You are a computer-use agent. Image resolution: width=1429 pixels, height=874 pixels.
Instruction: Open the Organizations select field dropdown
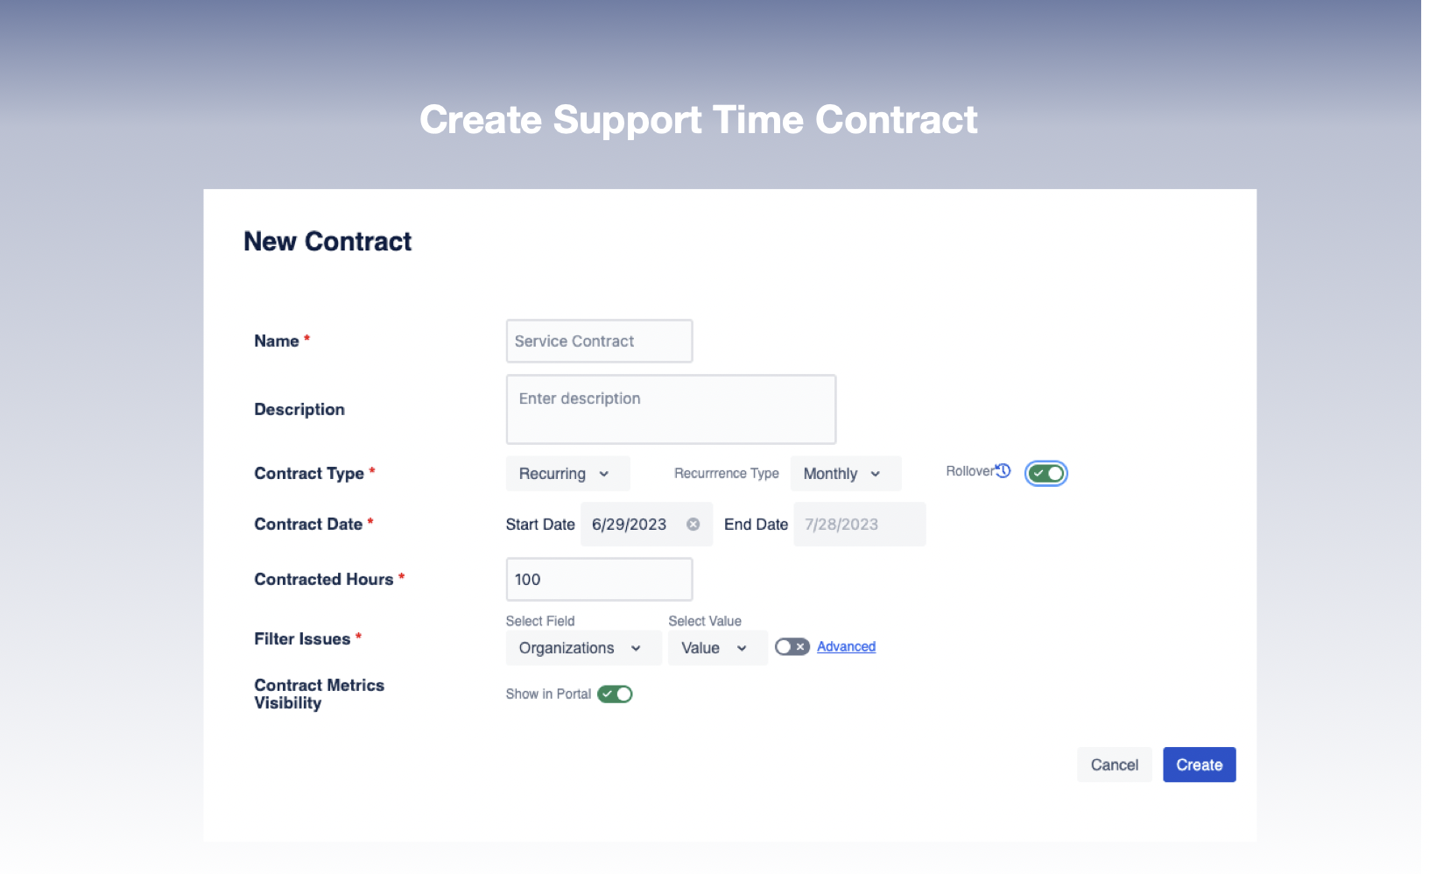[x=582, y=648]
